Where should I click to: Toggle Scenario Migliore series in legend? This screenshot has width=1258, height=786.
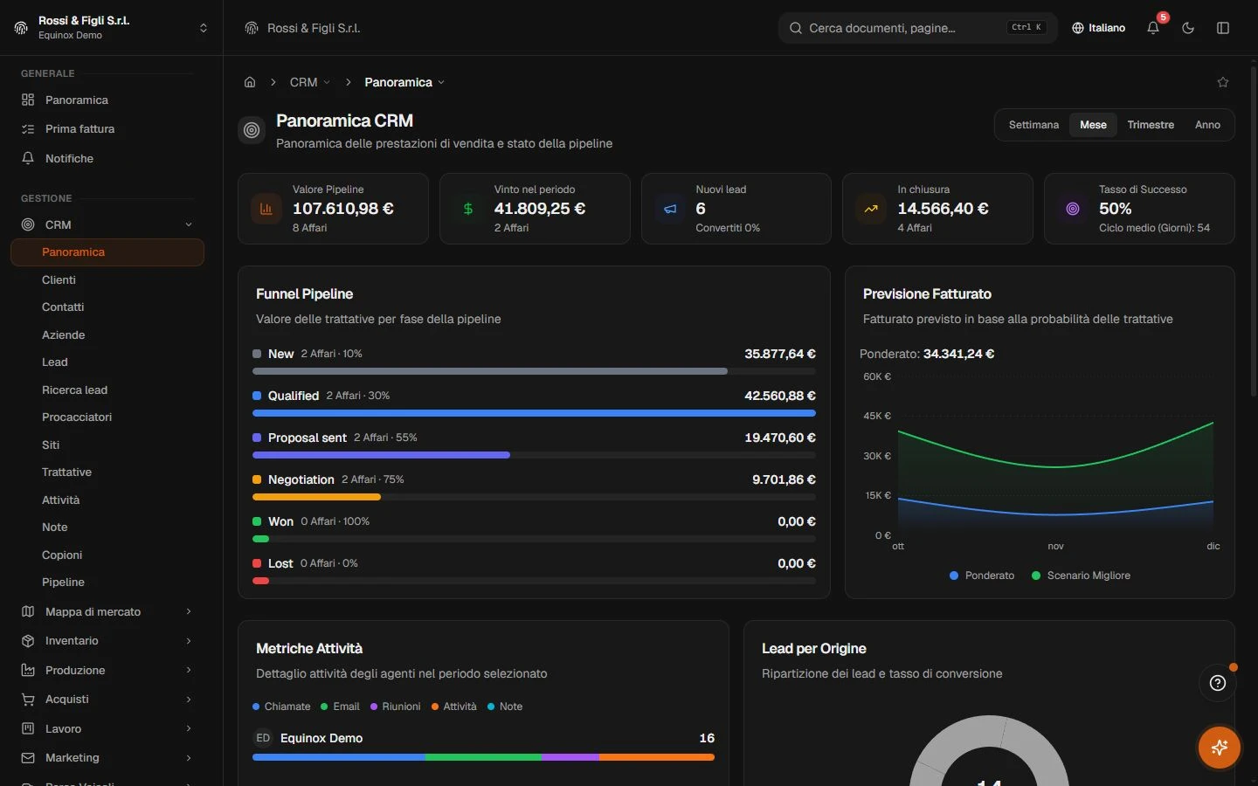[1082, 576]
